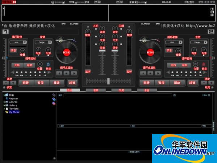This screenshot has height=163, width=217.
Task: Select 1/4 loop length on deck 1
Action: pos(17,72)
